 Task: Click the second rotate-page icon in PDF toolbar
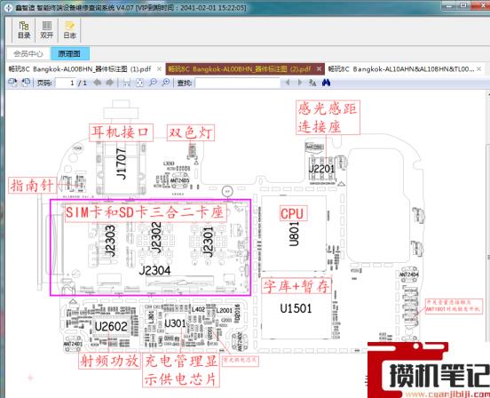tap(26, 83)
